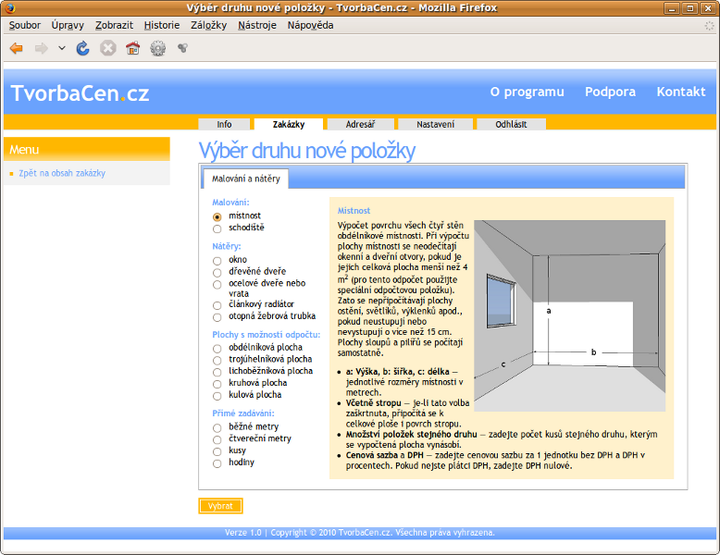Click the Firefox icon in title bar
This screenshot has height=555, width=720.
(10, 7)
